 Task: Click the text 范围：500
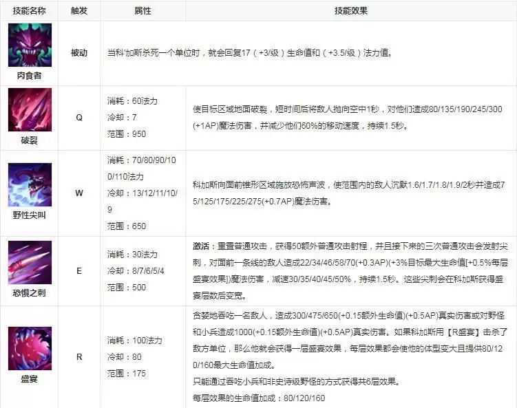126,288
